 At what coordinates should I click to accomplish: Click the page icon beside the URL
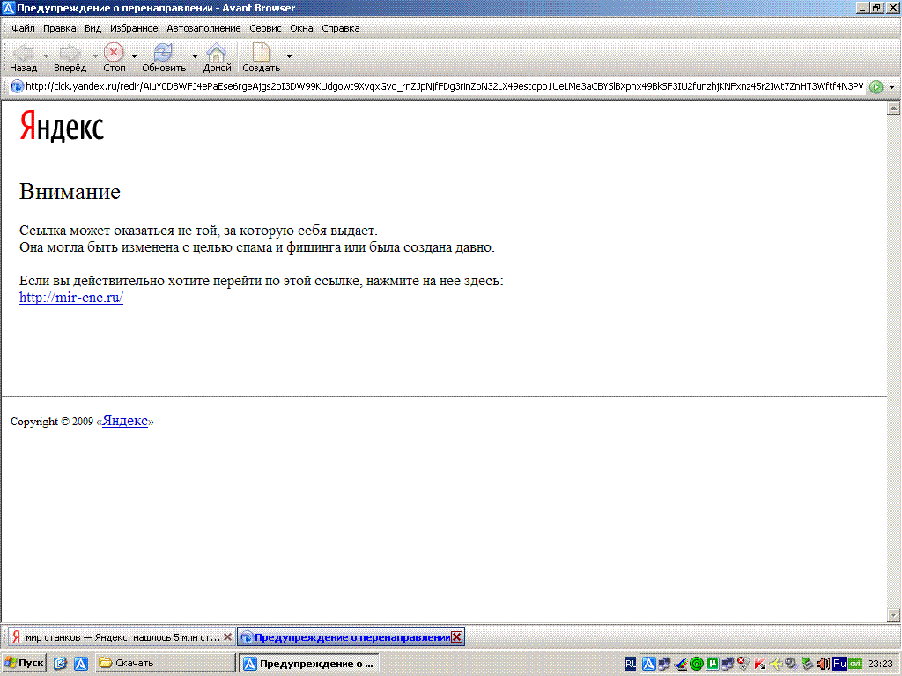17,87
